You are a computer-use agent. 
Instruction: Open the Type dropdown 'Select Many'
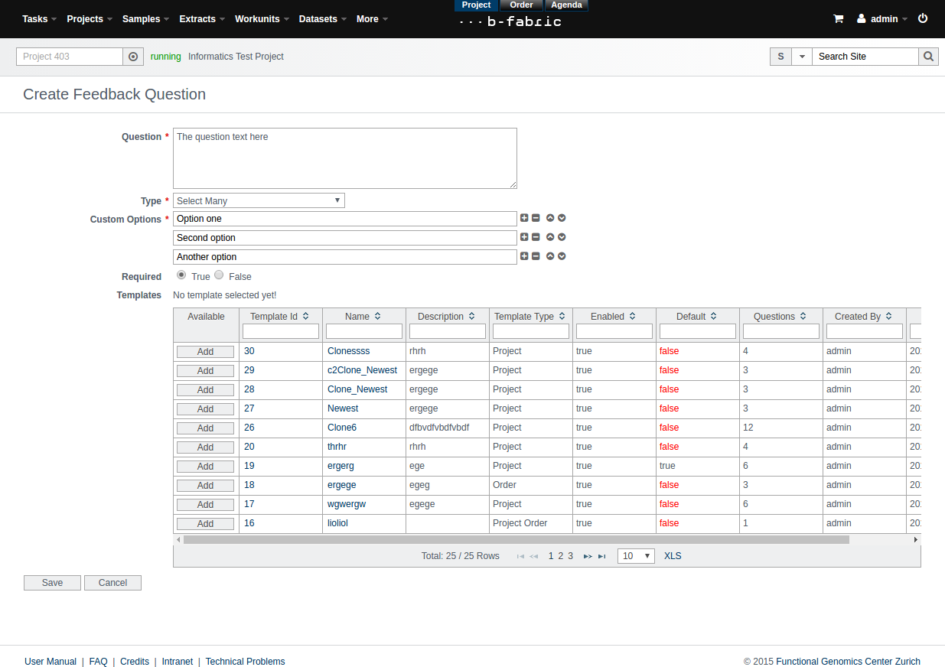click(259, 200)
